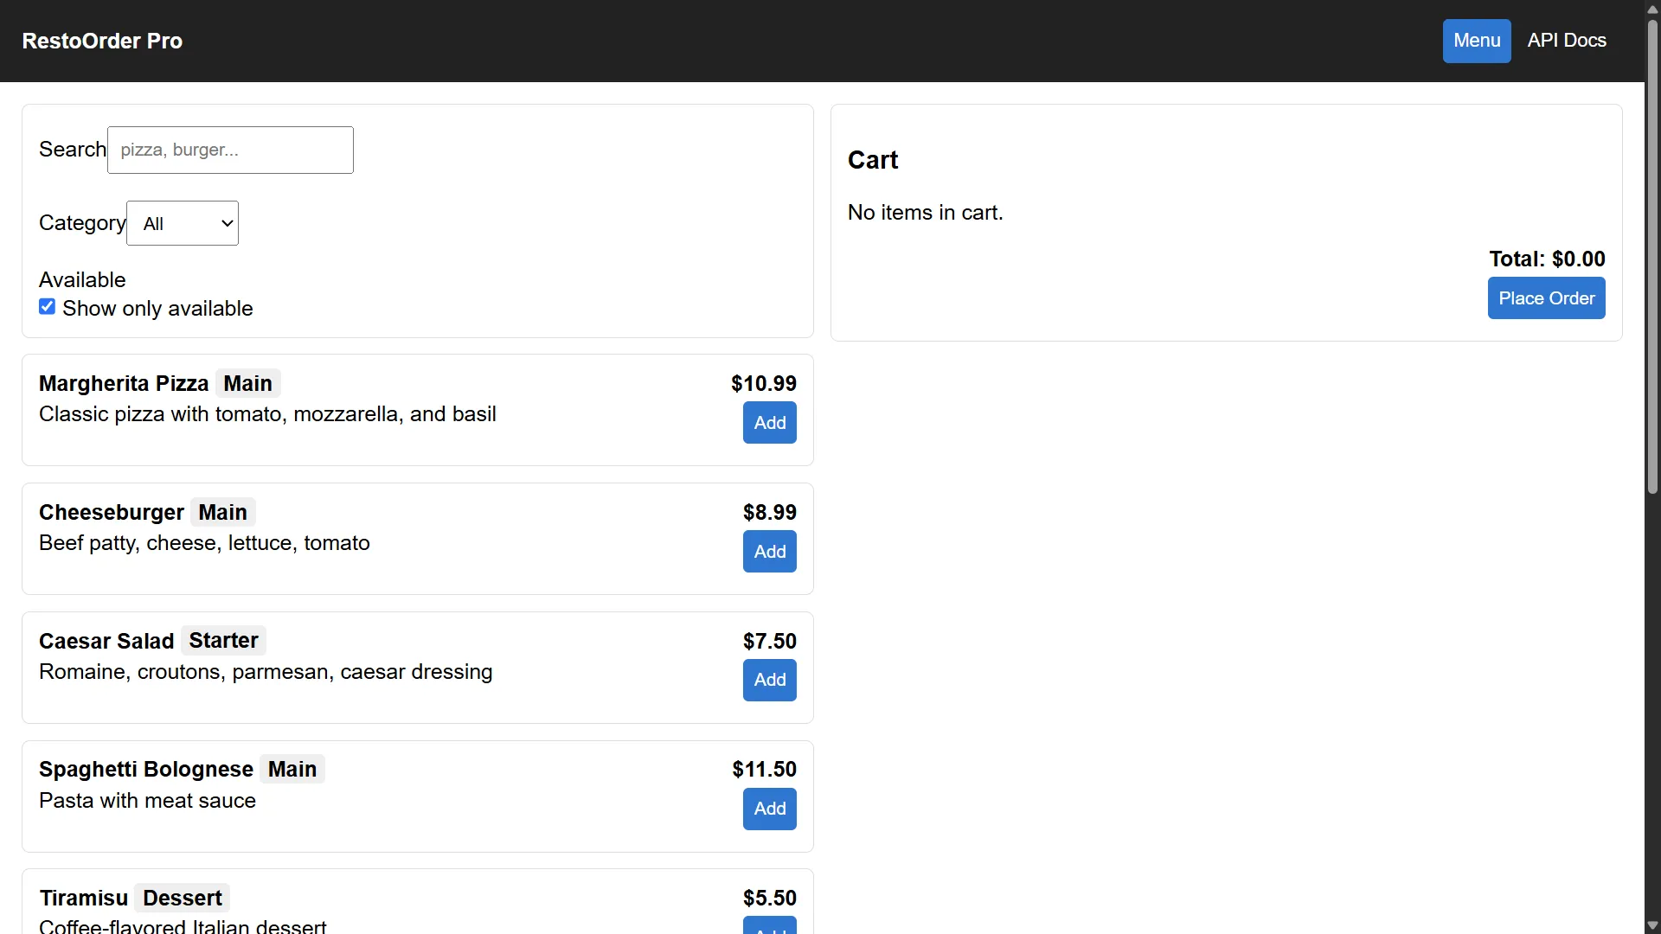Click the Starter tag on Caesar Salad
This screenshot has height=934, width=1661.
(x=223, y=641)
